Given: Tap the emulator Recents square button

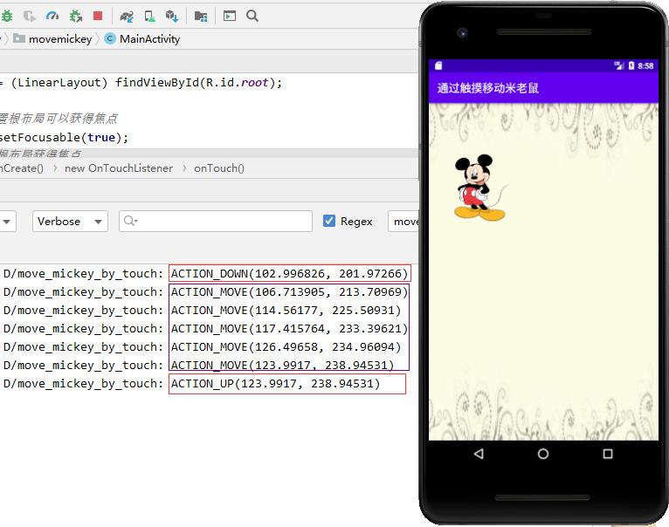Looking at the screenshot, I should tap(608, 454).
